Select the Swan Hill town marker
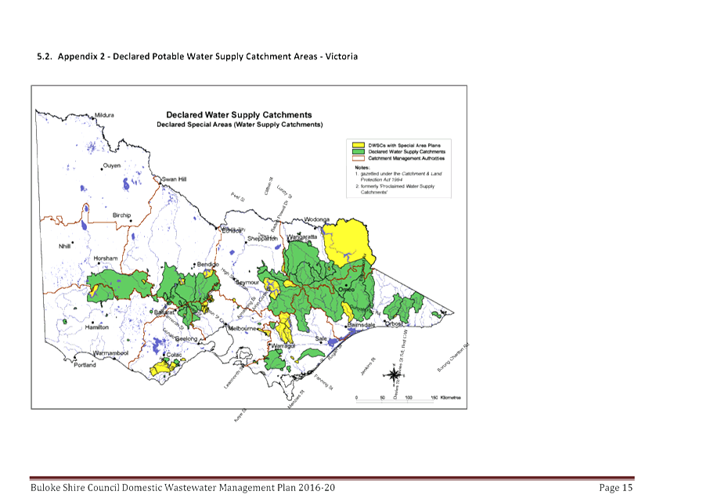The image size is (728, 502). 161,181
